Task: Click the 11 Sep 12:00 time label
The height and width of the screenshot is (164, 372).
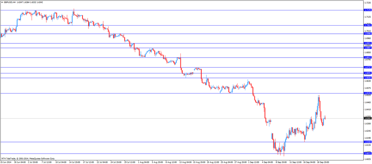Action: [295, 163]
